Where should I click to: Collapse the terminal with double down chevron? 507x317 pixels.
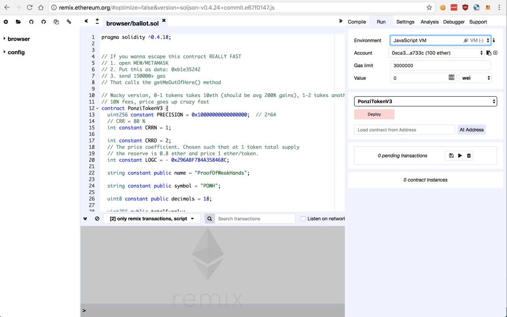click(85, 219)
